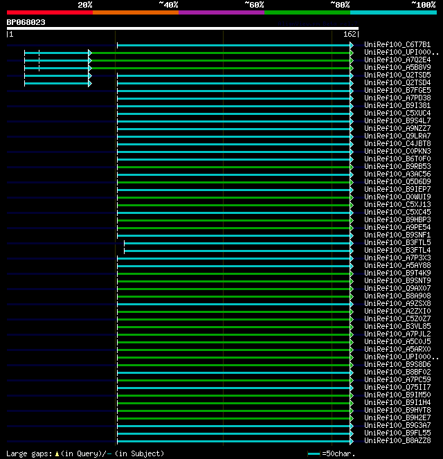This screenshot has width=443, height=459.
Task: Select the UniRef100_B9RB53 label
Action: tap(397, 167)
